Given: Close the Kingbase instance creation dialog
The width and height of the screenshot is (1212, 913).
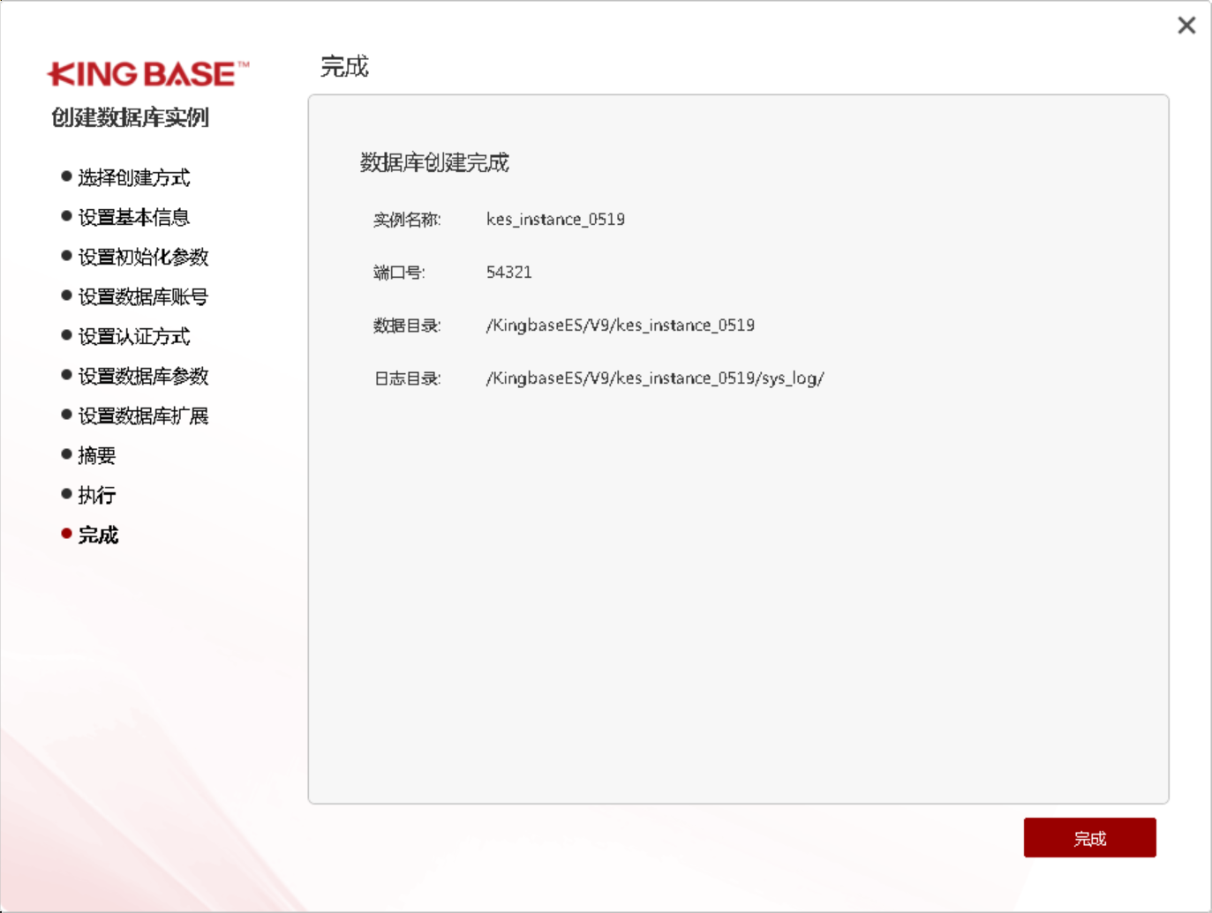Looking at the screenshot, I should [x=1186, y=26].
